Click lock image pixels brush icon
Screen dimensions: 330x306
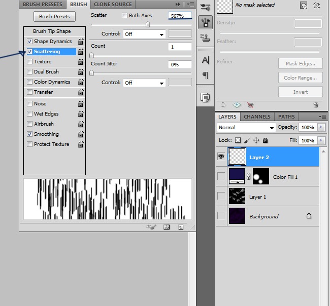click(x=247, y=140)
